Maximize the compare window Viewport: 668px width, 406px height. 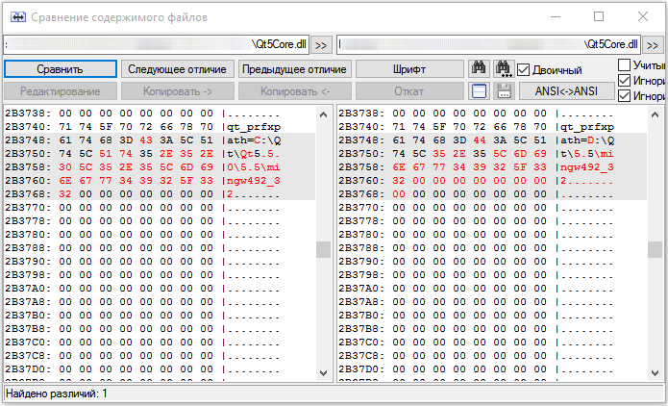click(x=599, y=16)
